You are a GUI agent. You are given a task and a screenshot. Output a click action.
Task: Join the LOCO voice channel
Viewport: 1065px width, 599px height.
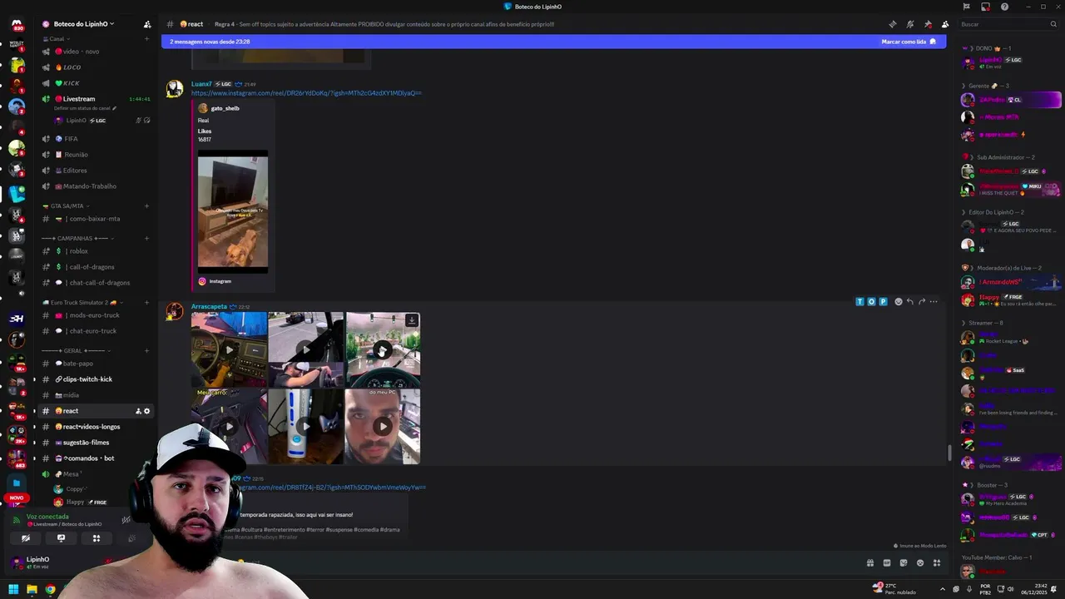coord(96,67)
